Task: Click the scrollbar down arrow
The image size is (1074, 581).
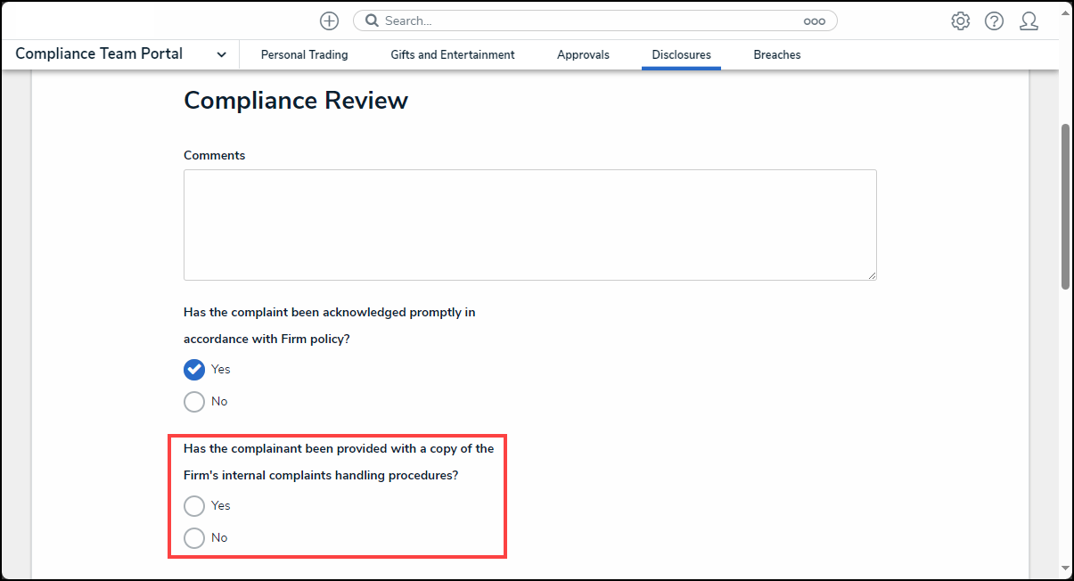Action: [x=1065, y=567]
